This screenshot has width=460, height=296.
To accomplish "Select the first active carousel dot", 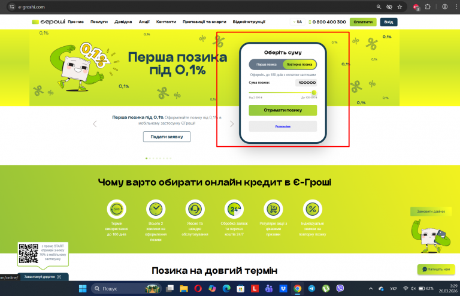I will tap(146, 158).
